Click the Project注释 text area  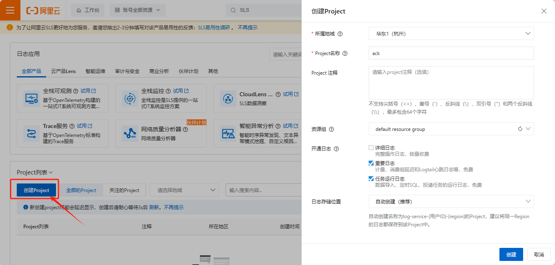tap(451, 83)
